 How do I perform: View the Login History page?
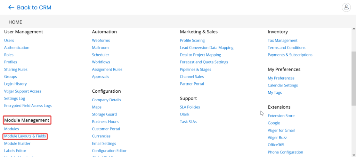tap(15, 84)
